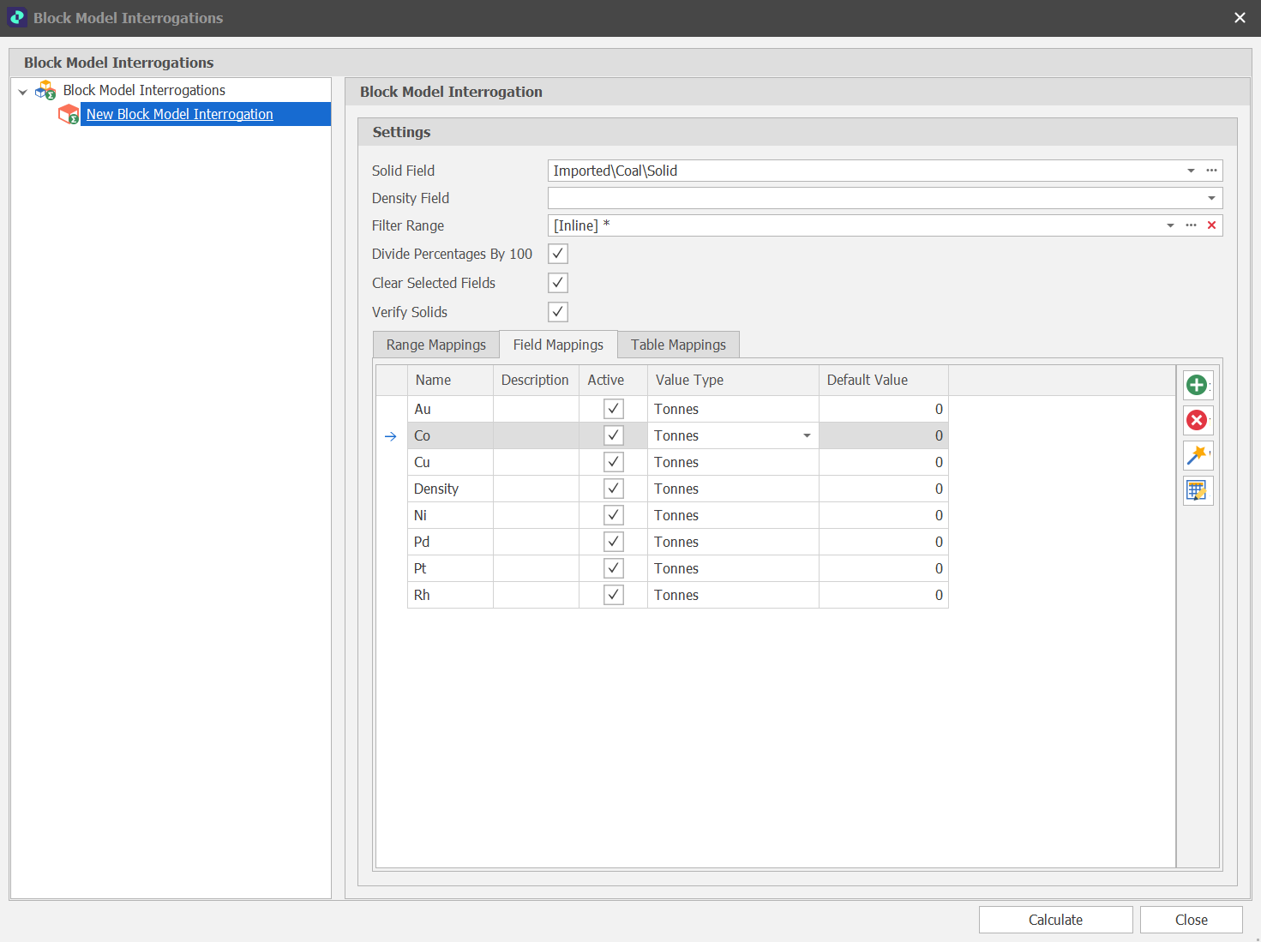This screenshot has width=1261, height=942.
Task: Open the Density Field dropdown
Action: click(1211, 198)
